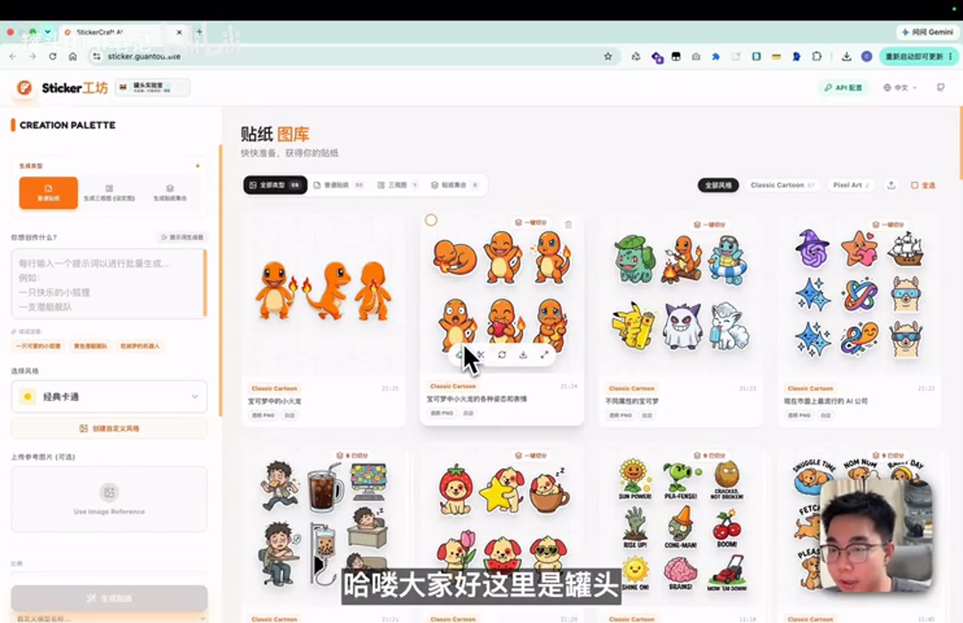The width and height of the screenshot is (963, 623).
Task: Open a new browser tab
Action: pos(199,32)
